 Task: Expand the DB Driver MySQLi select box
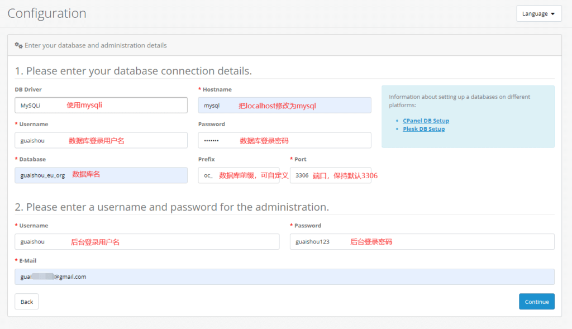[101, 105]
